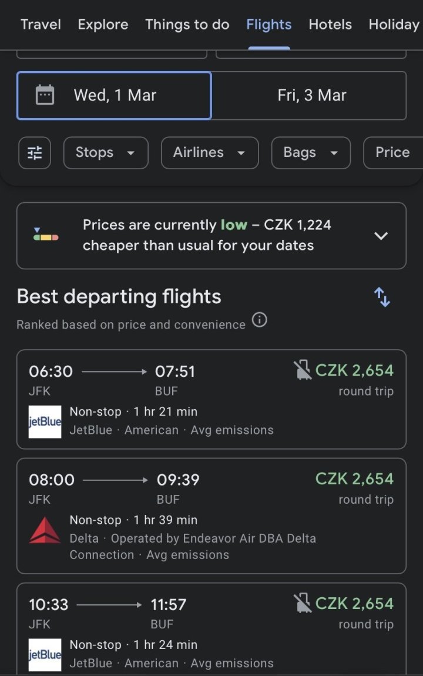
Task: Click no-baggage icon on 10:33 flight
Action: tap(302, 603)
